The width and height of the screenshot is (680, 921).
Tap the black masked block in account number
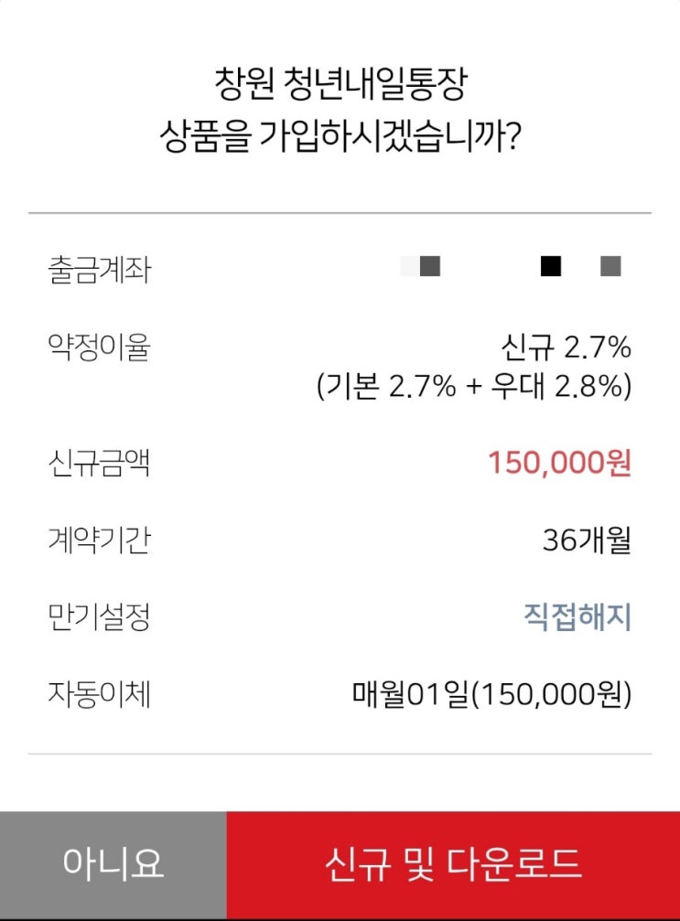click(551, 266)
